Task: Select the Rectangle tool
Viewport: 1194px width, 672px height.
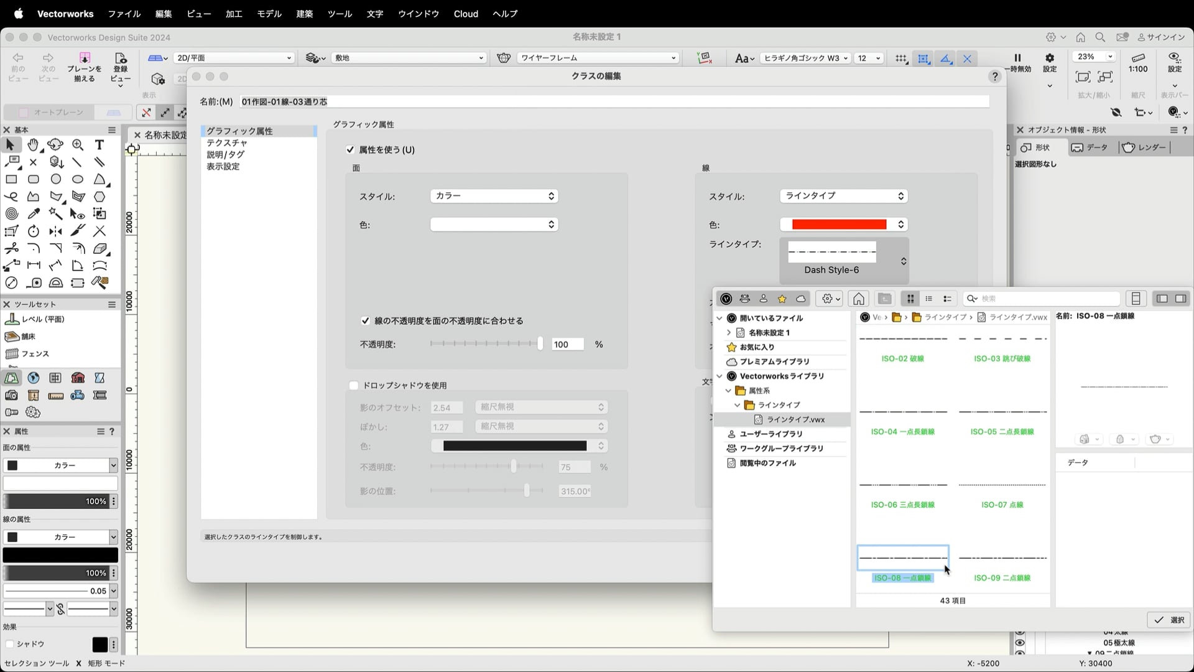Action: point(11,179)
